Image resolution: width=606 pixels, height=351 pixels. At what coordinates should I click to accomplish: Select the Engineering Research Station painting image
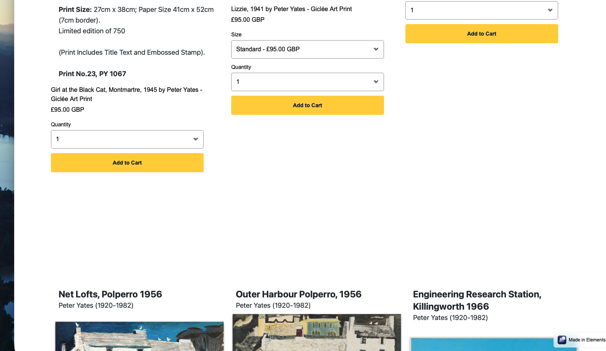(493, 344)
